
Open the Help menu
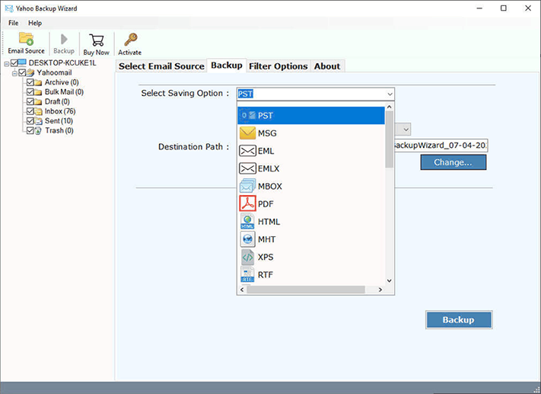click(x=35, y=23)
